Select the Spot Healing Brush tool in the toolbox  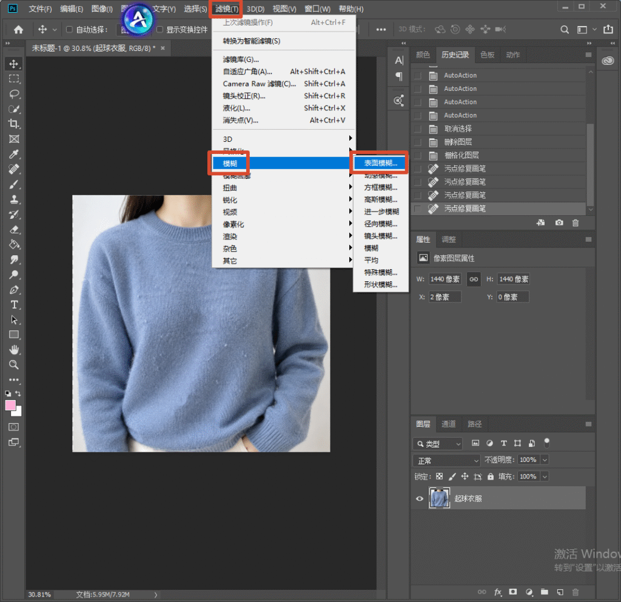(x=14, y=169)
